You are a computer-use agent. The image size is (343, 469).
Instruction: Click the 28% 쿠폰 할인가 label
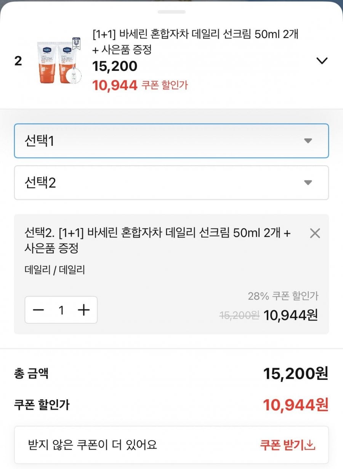283,296
